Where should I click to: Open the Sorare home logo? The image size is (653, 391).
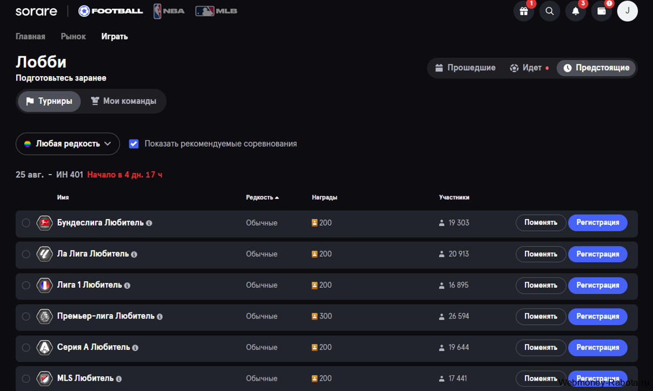[36, 11]
